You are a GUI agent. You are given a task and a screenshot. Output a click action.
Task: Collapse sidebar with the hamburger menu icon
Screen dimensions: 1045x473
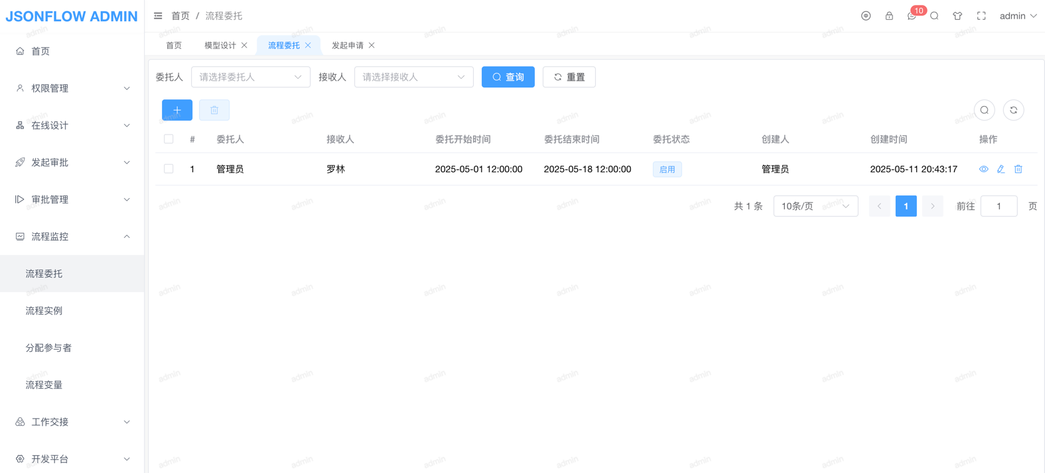158,16
